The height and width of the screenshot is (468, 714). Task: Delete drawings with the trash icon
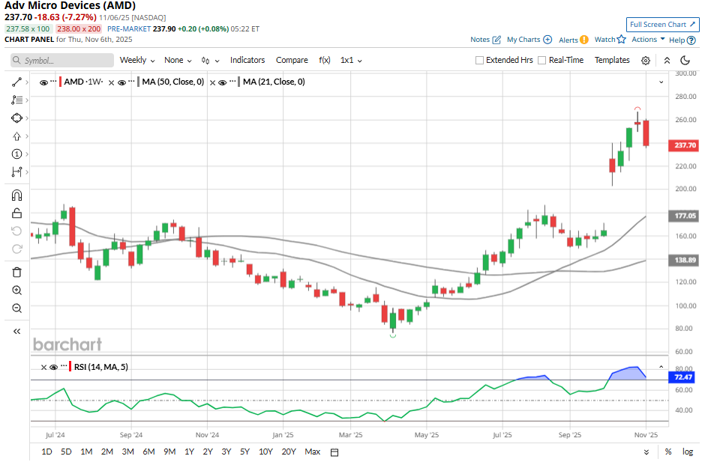tap(16, 272)
